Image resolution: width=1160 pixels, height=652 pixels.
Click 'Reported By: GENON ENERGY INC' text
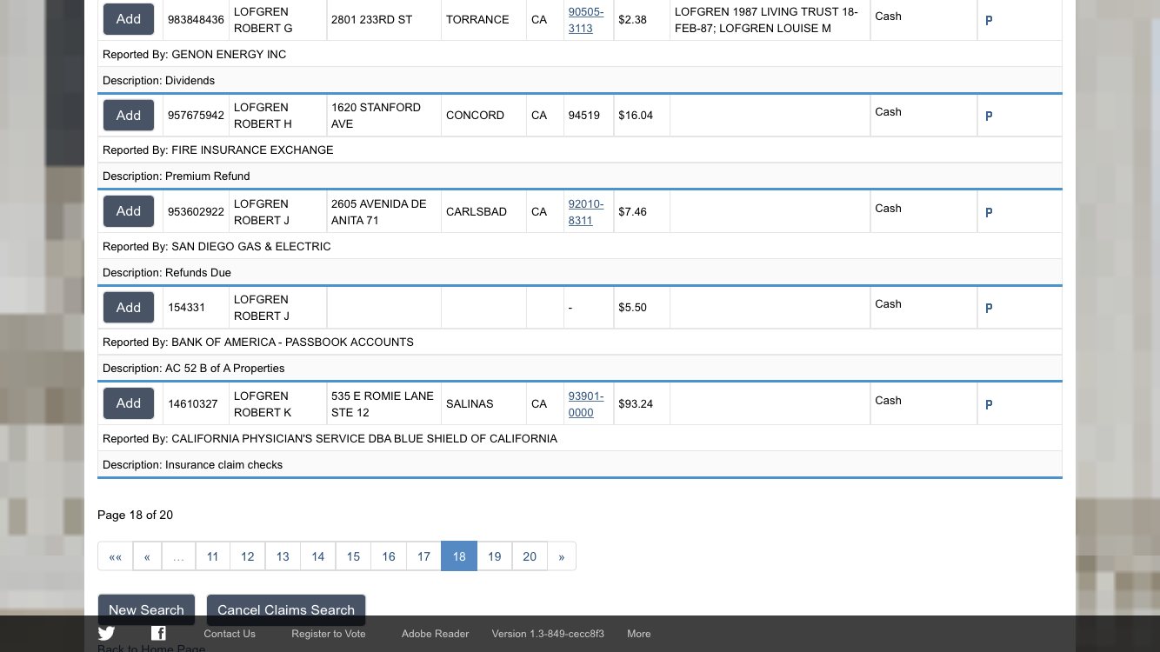(194, 54)
